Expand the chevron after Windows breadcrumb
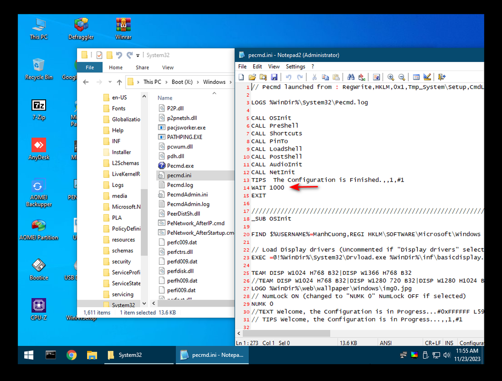The height and width of the screenshot is (381, 502). [x=230, y=82]
